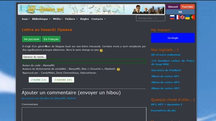
Task: Open Album de cartes. HP3 link
Action: coord(165,88)
